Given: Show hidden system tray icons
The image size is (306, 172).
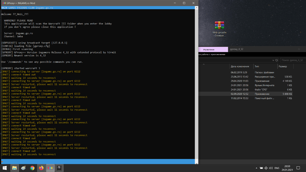Looking at the screenshot, I should pos(256,168).
